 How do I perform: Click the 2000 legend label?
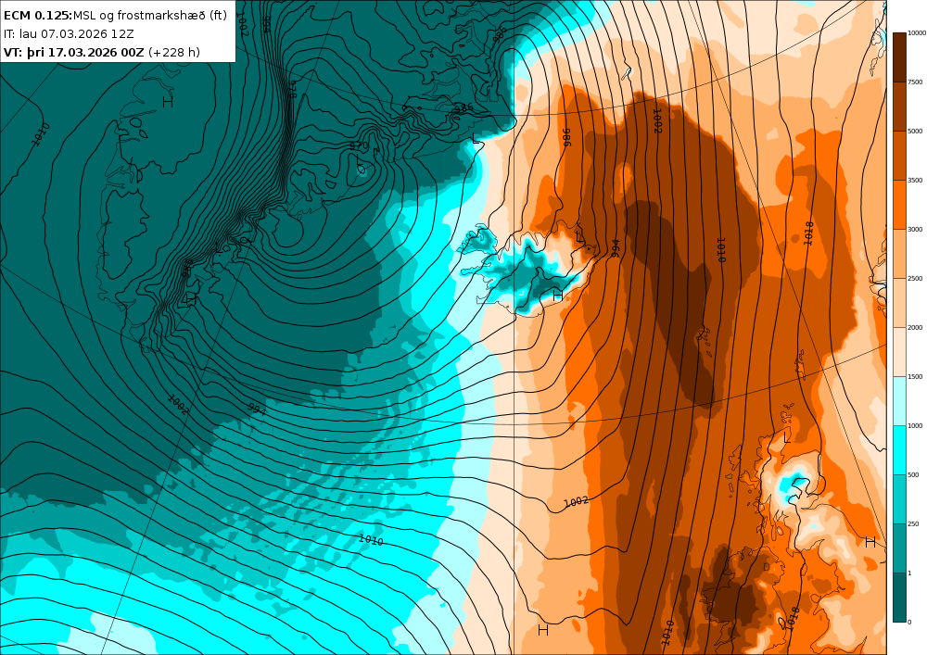915,327
